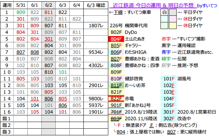Click the 臨2 row label
Screen dimensions: 219x136
pos(7,125)
